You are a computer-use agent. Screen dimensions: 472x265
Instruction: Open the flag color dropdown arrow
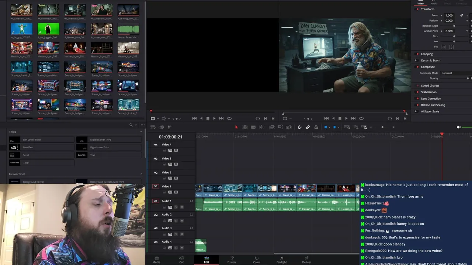(329, 127)
